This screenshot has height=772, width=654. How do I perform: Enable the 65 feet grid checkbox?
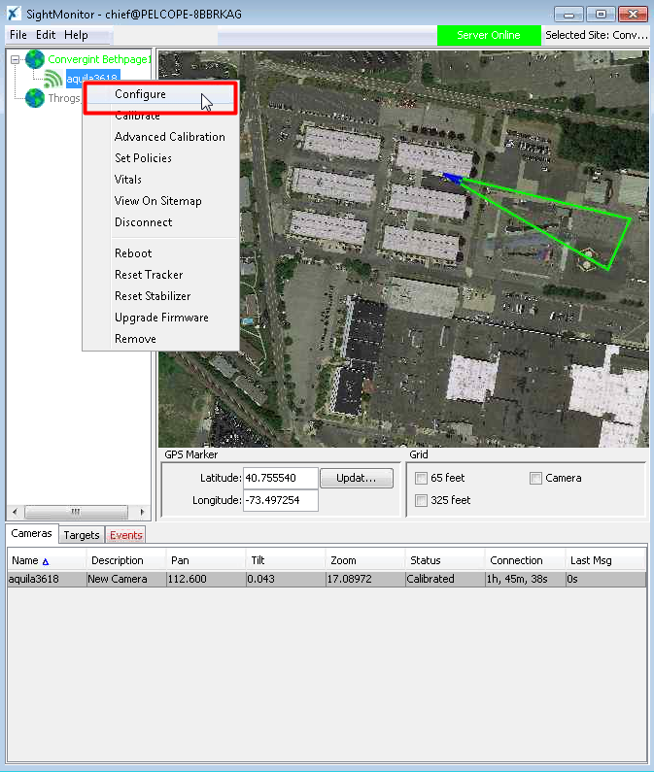(421, 478)
